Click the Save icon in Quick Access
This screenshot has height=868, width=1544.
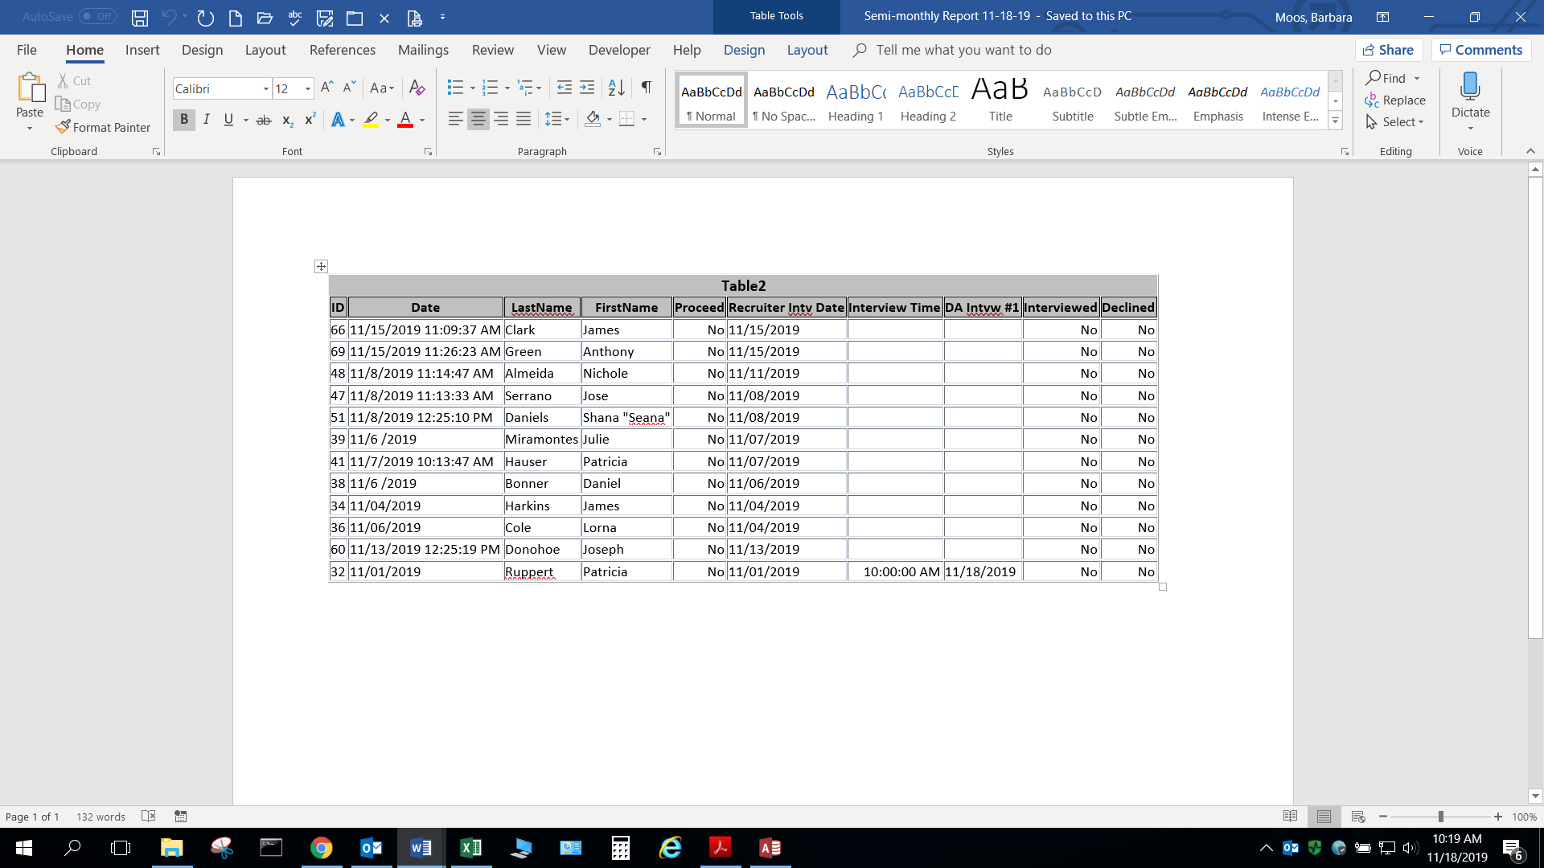(x=140, y=17)
